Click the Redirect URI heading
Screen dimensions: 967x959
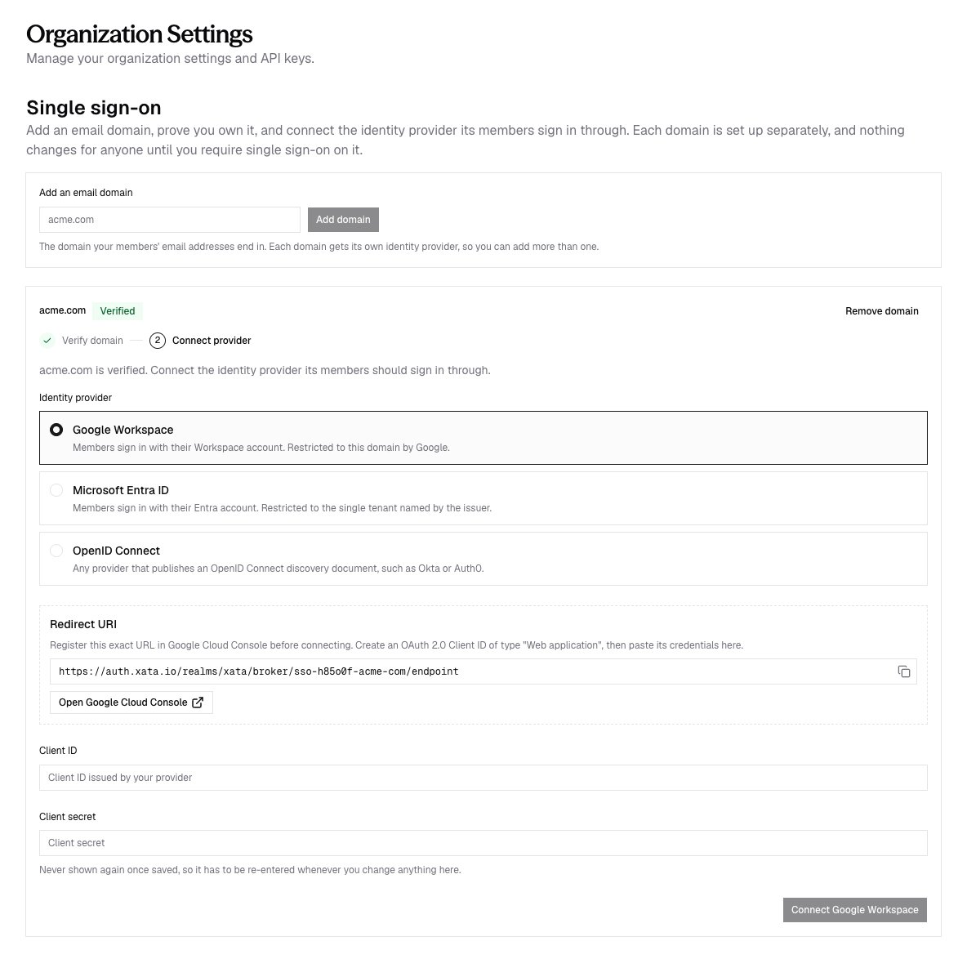[x=83, y=624]
